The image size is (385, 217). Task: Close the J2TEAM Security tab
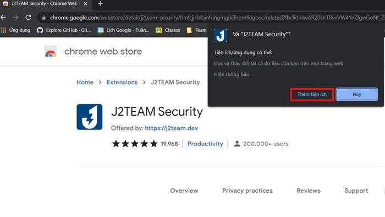[x=85, y=4]
